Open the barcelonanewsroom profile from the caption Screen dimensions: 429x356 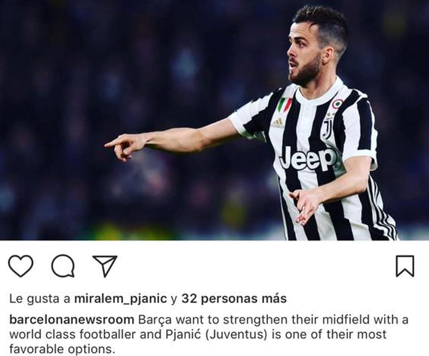(x=72, y=319)
